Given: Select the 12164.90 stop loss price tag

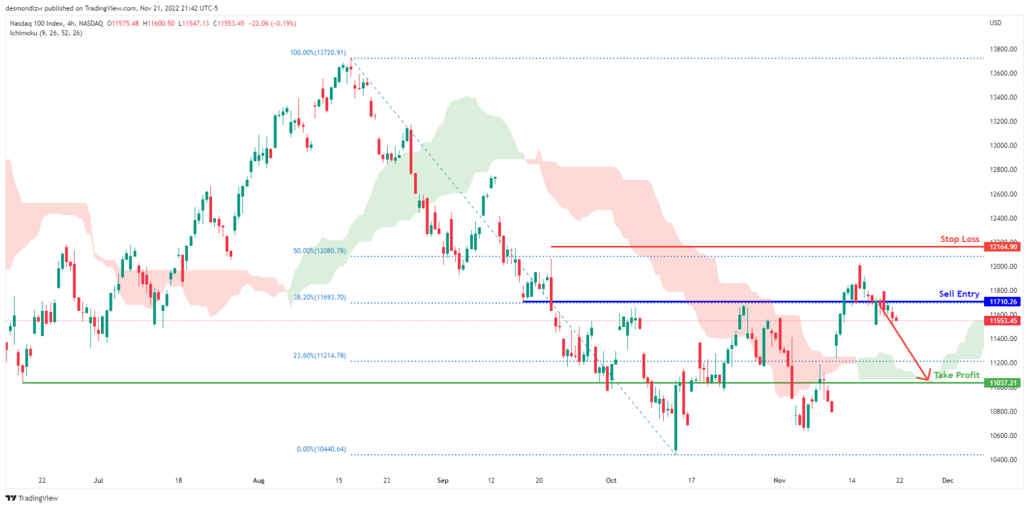Looking at the screenshot, I should click(1003, 247).
